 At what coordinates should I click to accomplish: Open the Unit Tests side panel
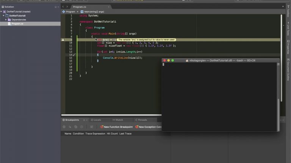[x=288, y=28]
